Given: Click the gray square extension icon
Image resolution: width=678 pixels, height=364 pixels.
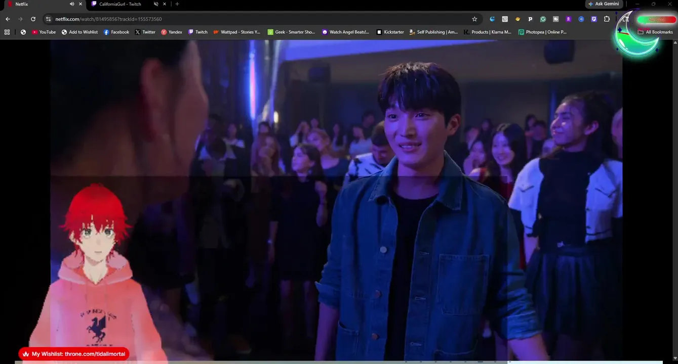Looking at the screenshot, I should point(505,19).
